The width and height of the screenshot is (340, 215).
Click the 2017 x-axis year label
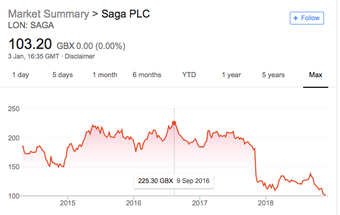(x=200, y=203)
